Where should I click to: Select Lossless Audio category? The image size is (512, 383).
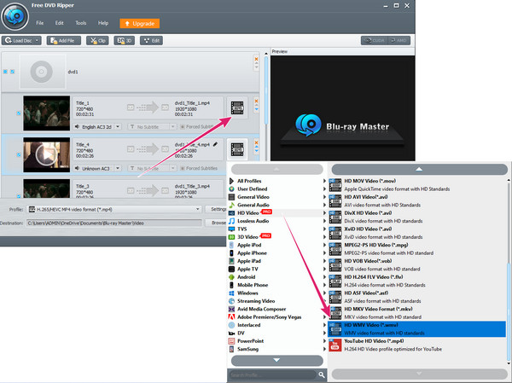[x=277, y=221]
